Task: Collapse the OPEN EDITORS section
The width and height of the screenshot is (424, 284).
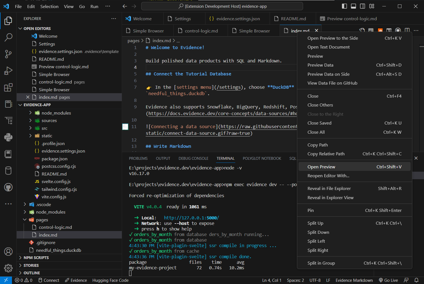Action: tap(37, 28)
